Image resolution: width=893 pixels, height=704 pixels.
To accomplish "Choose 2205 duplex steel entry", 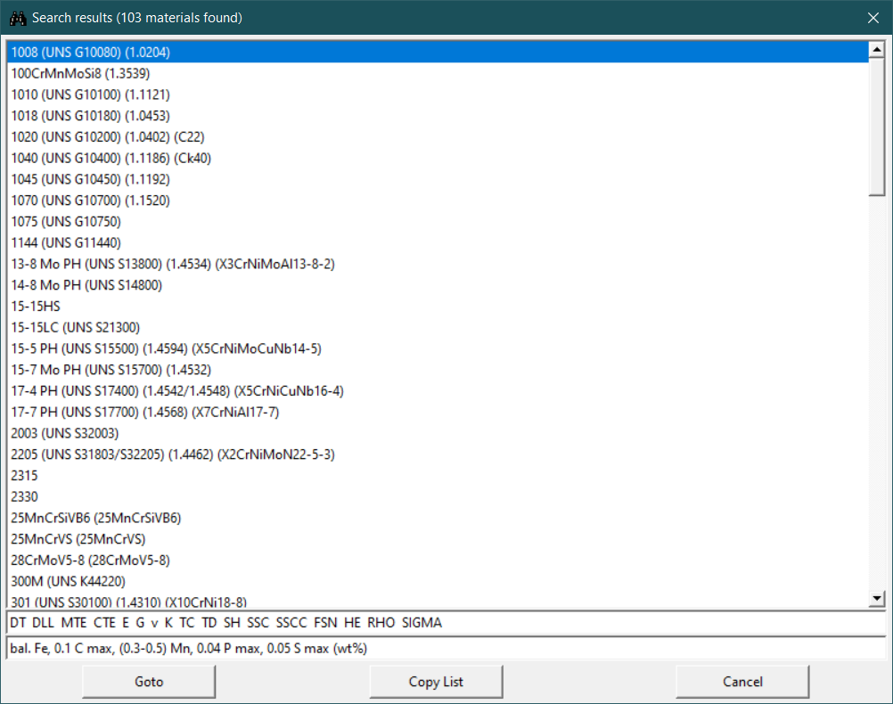I will [x=172, y=454].
